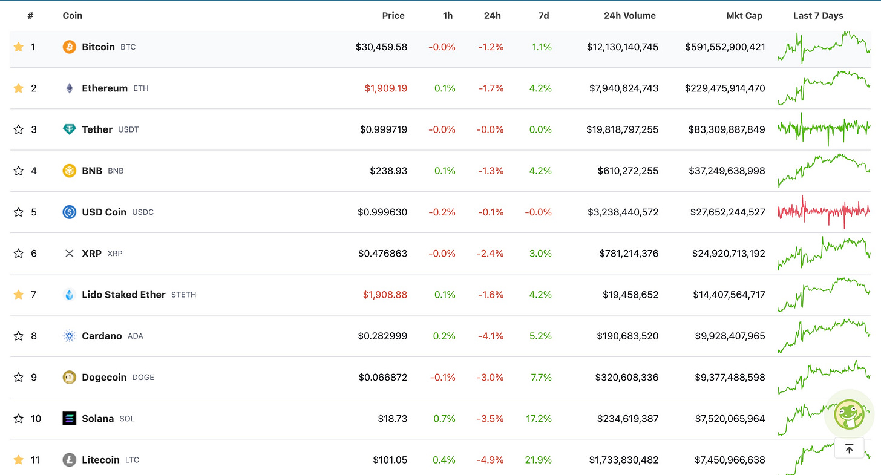Click Bitcoin price $30,459.58

tap(381, 47)
